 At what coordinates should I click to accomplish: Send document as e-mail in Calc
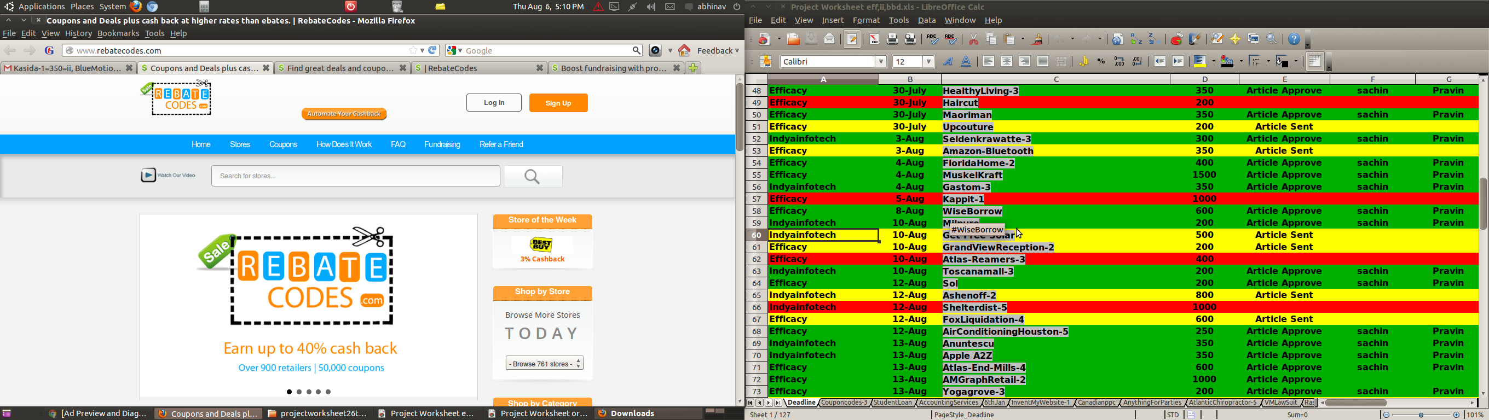[x=829, y=39]
